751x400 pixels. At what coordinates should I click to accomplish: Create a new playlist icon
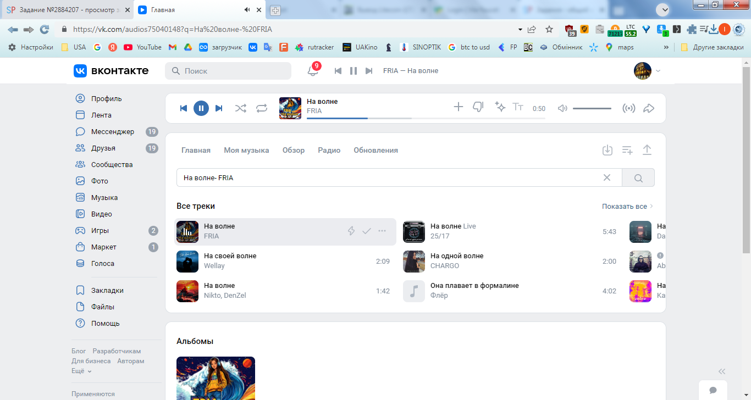(627, 150)
